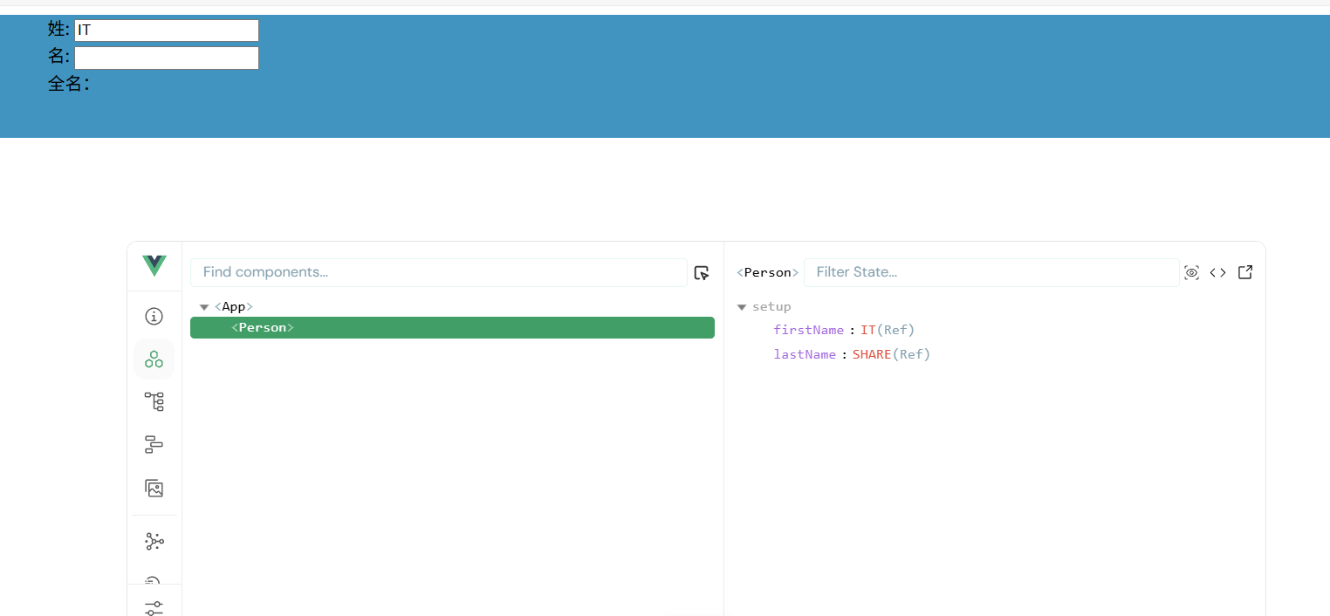Select the App component in tree
The width and height of the screenshot is (1330, 616).
(x=234, y=307)
